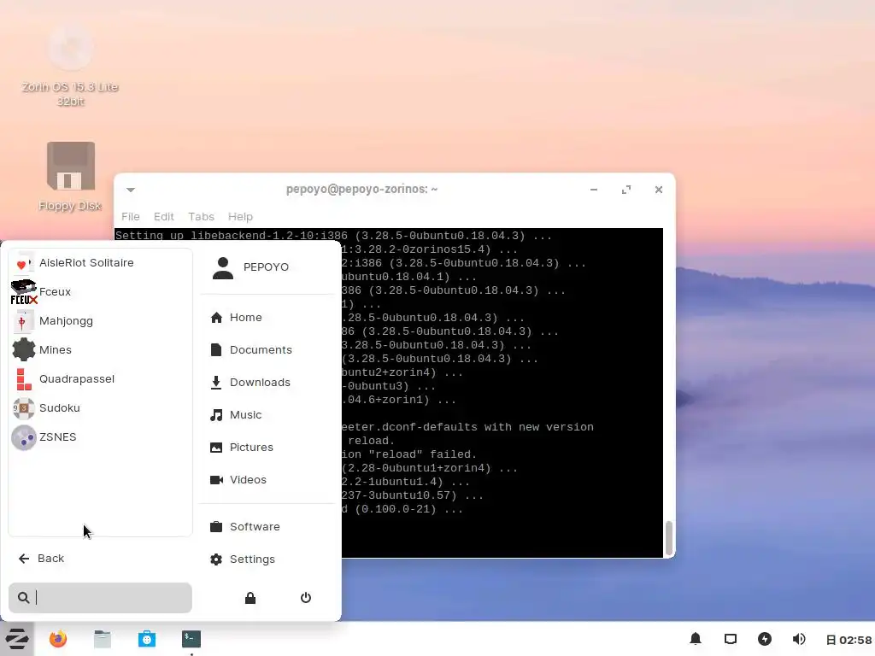Open the volume control in the tray
Screen dimensions: 875x656
799,639
